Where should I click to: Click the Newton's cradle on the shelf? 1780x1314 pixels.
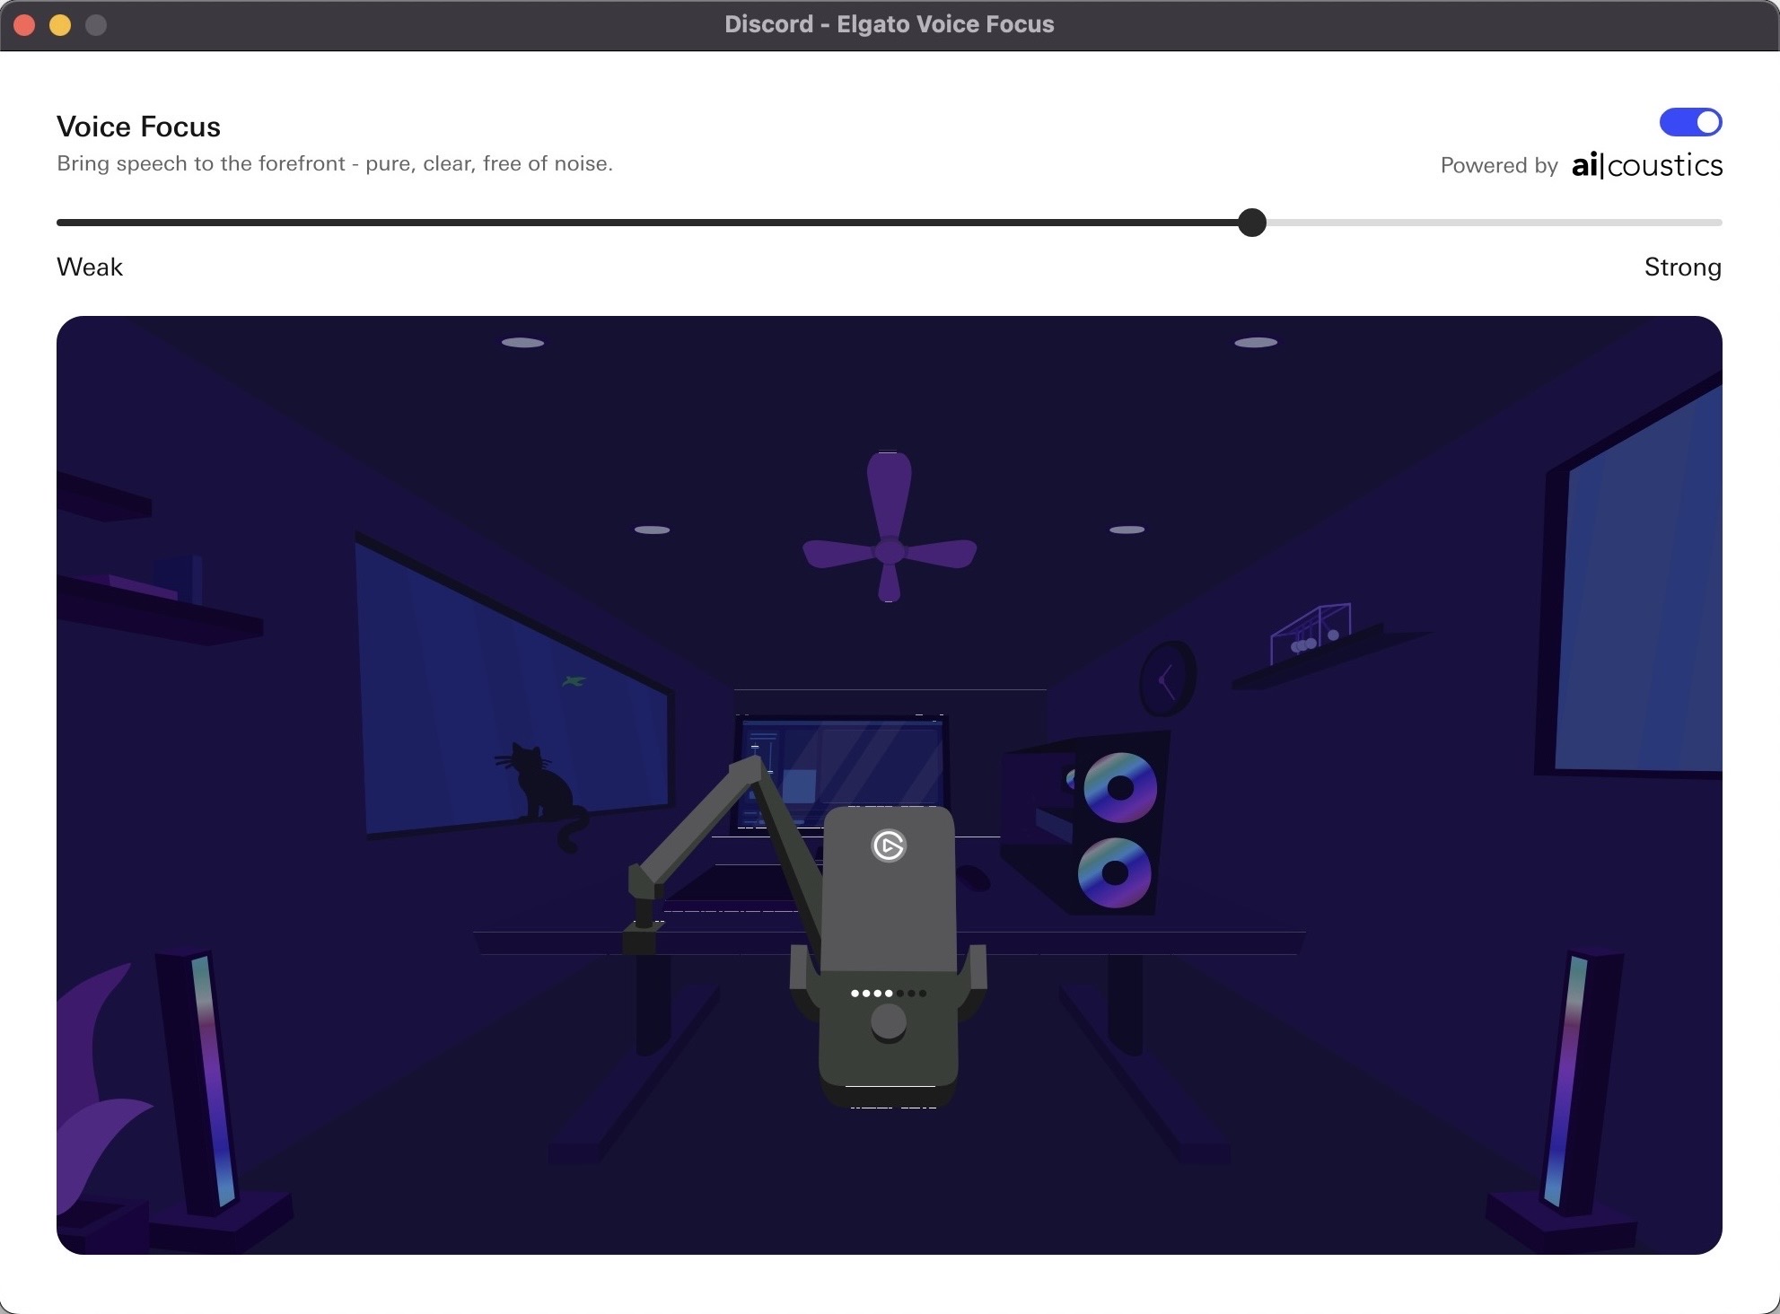coord(1311,633)
